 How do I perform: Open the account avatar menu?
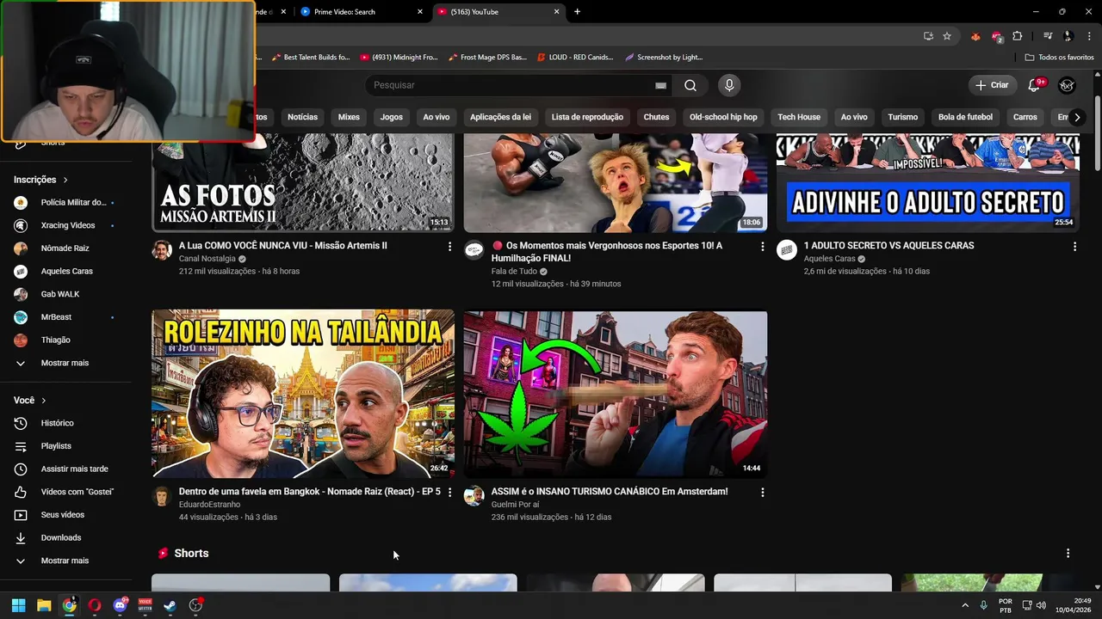coord(1067,85)
